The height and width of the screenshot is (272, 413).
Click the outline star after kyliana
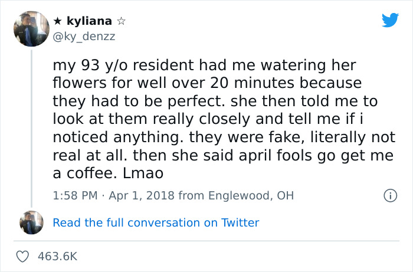click(121, 21)
